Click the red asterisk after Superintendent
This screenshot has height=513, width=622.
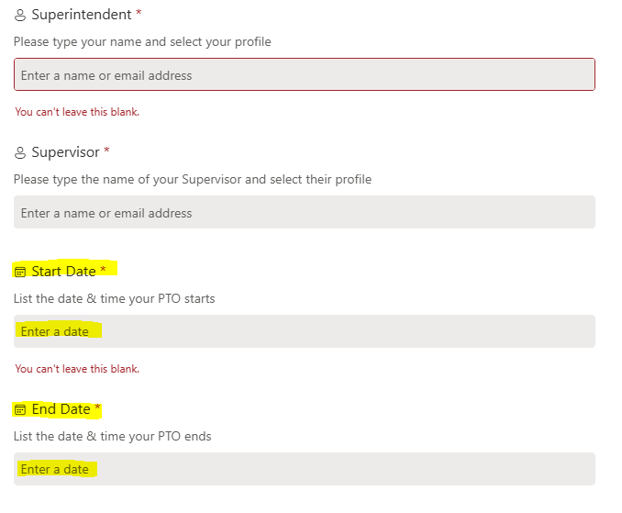[139, 12]
